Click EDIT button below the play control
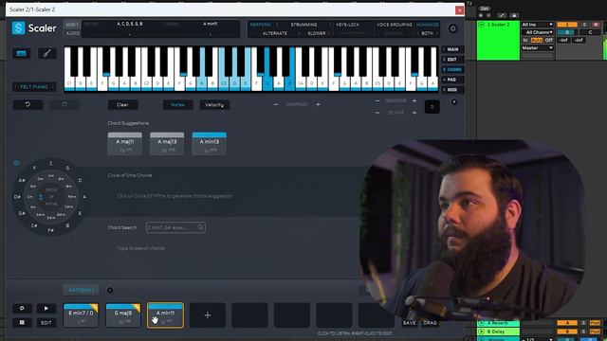 46,322
